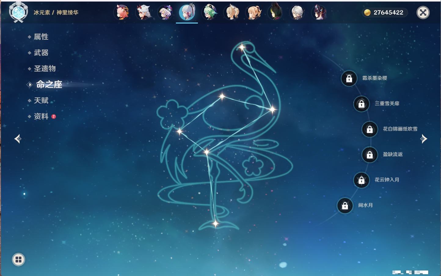Open the 圣遗物 artifacts tab
Screen dimensions: 441x276
[x=45, y=69]
